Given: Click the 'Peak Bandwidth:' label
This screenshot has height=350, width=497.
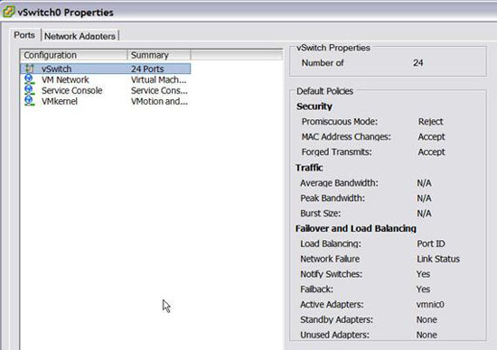Looking at the screenshot, I should 333,198.
